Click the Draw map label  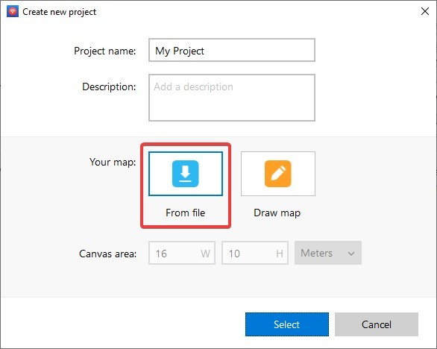tap(277, 213)
